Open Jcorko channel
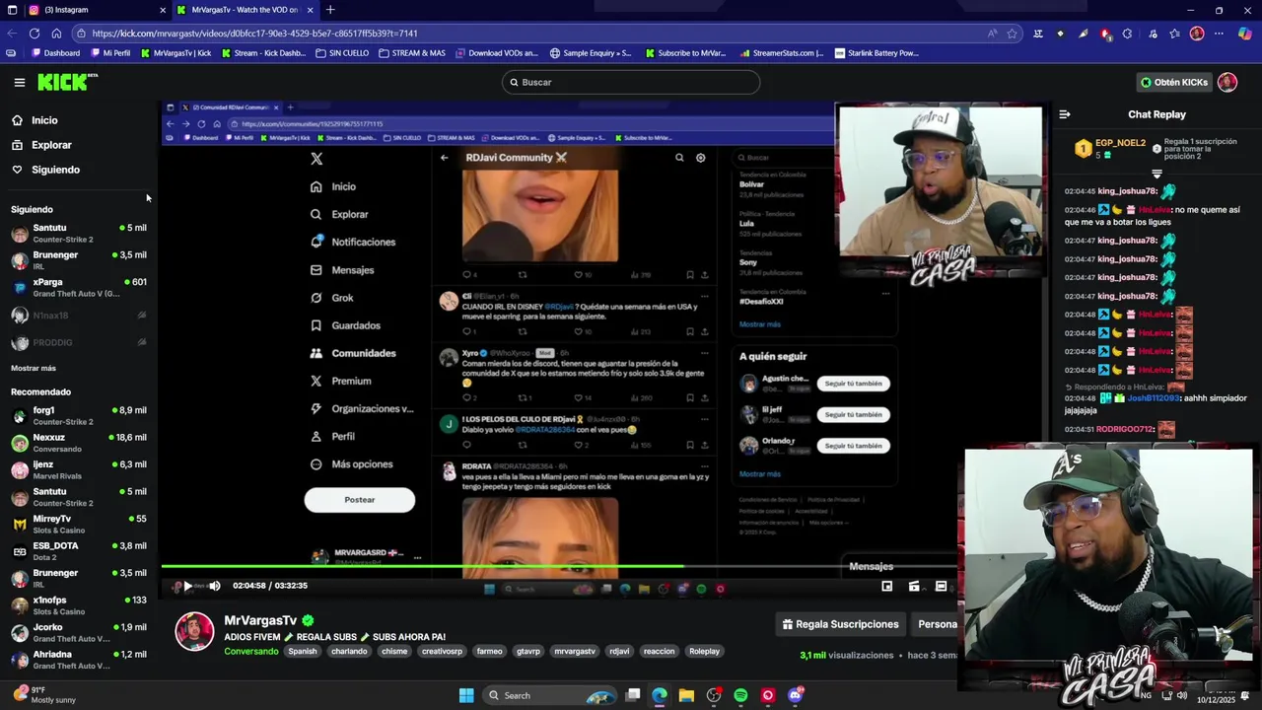The height and width of the screenshot is (710, 1262). 79,632
